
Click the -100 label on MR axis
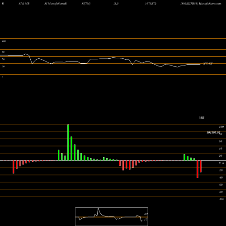tap(221, 199)
